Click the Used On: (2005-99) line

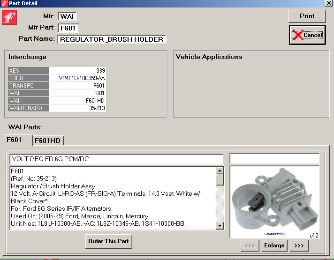point(79,216)
